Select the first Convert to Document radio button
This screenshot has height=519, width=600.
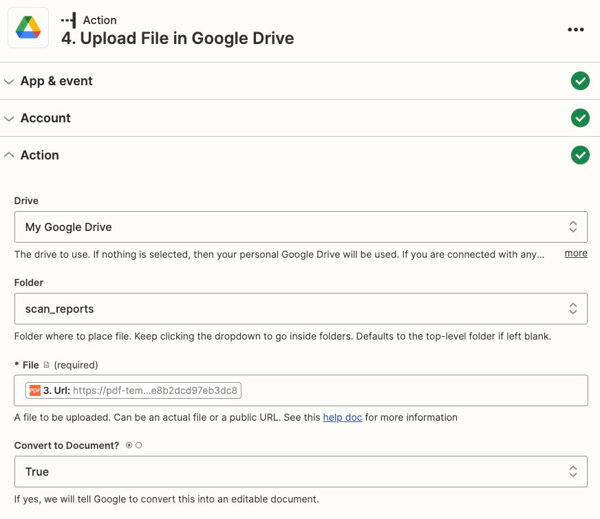coord(129,445)
